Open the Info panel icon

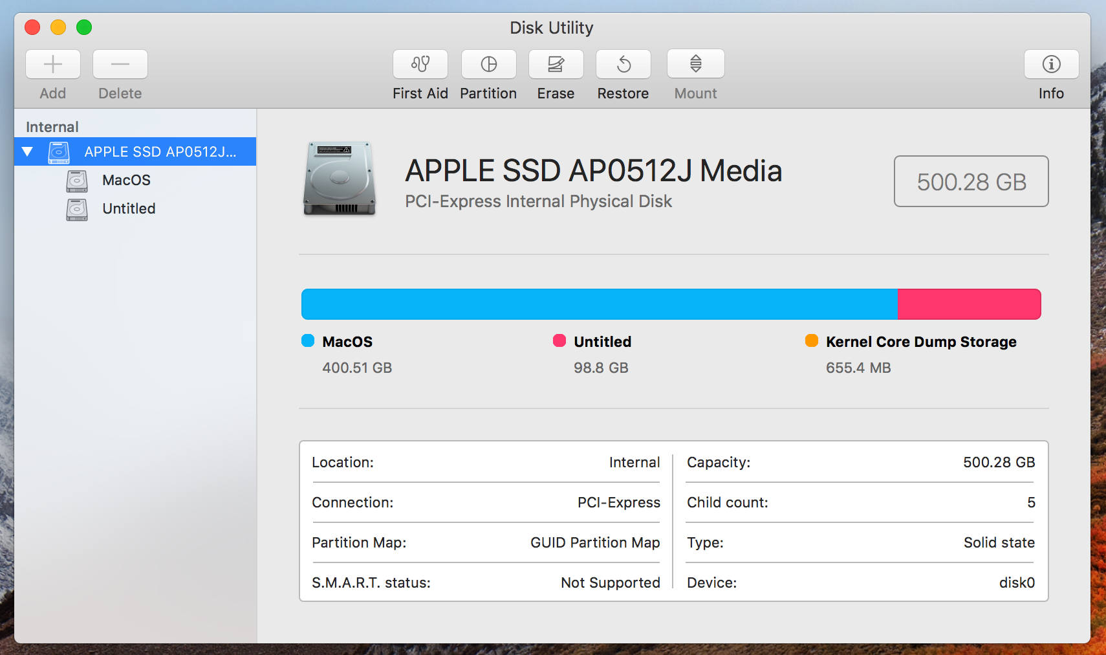point(1052,64)
